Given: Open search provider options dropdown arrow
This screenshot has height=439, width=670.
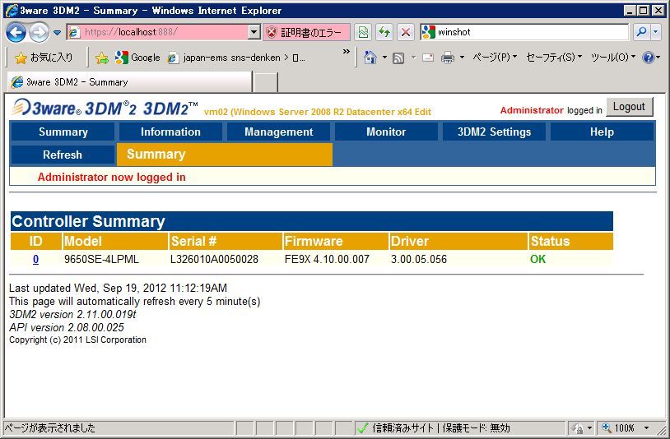Looking at the screenshot, I should tap(656, 32).
